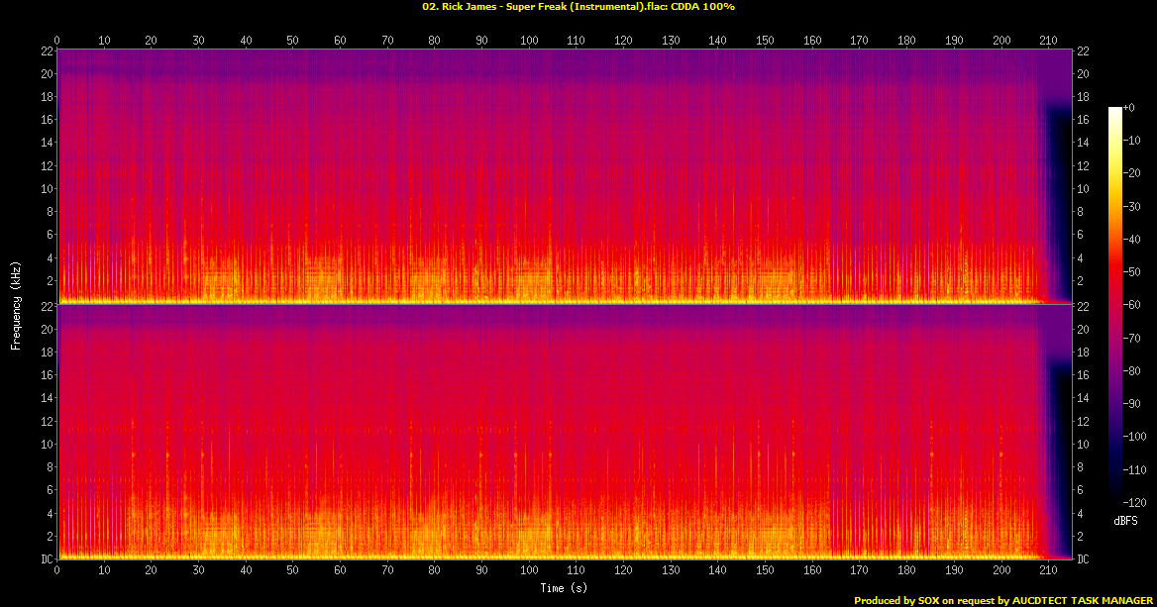The image size is (1157, 607).
Task: Click the "100" tick on bottom time axis
Action: (x=529, y=570)
